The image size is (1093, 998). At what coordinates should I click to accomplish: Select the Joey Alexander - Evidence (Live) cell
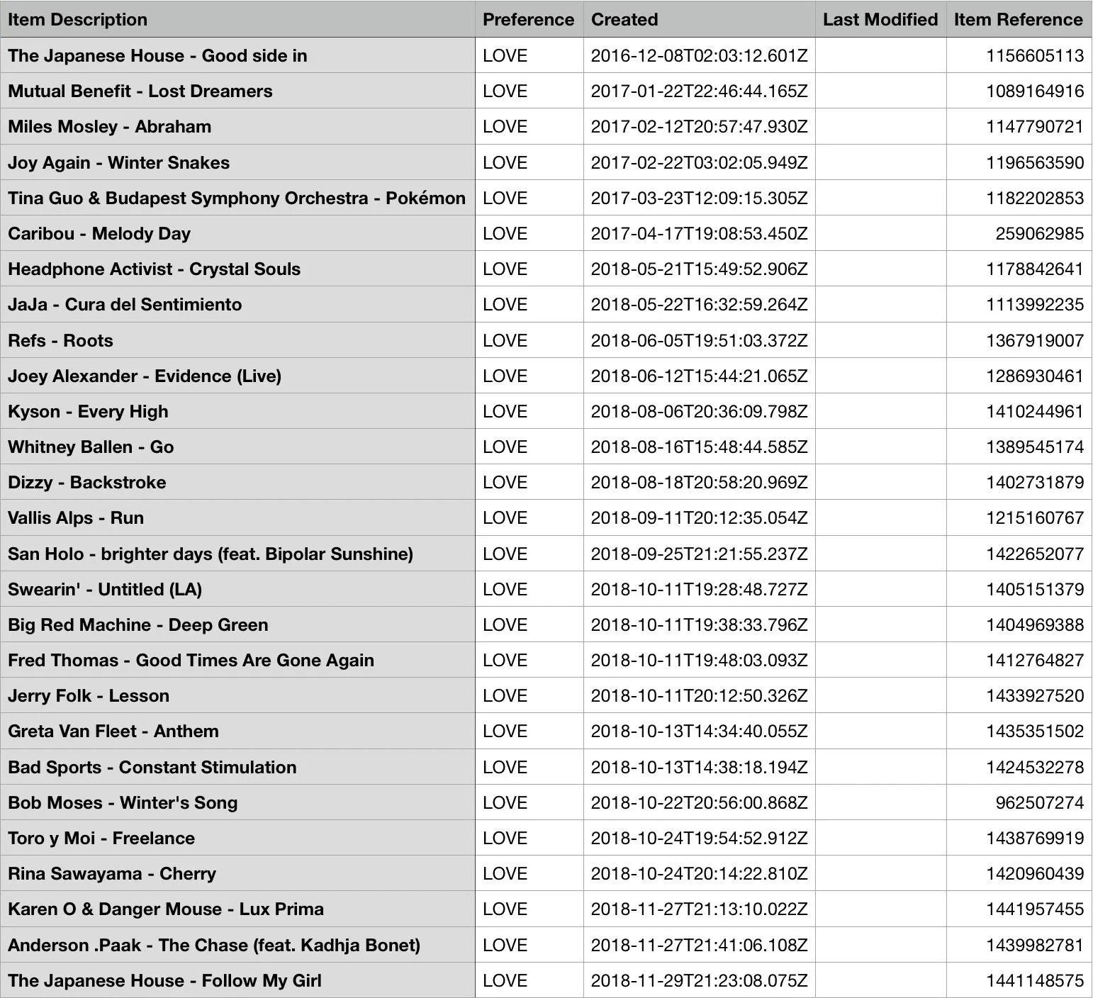click(x=237, y=376)
